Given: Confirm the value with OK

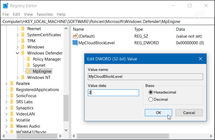Looking at the screenshot, I should 158,113.
